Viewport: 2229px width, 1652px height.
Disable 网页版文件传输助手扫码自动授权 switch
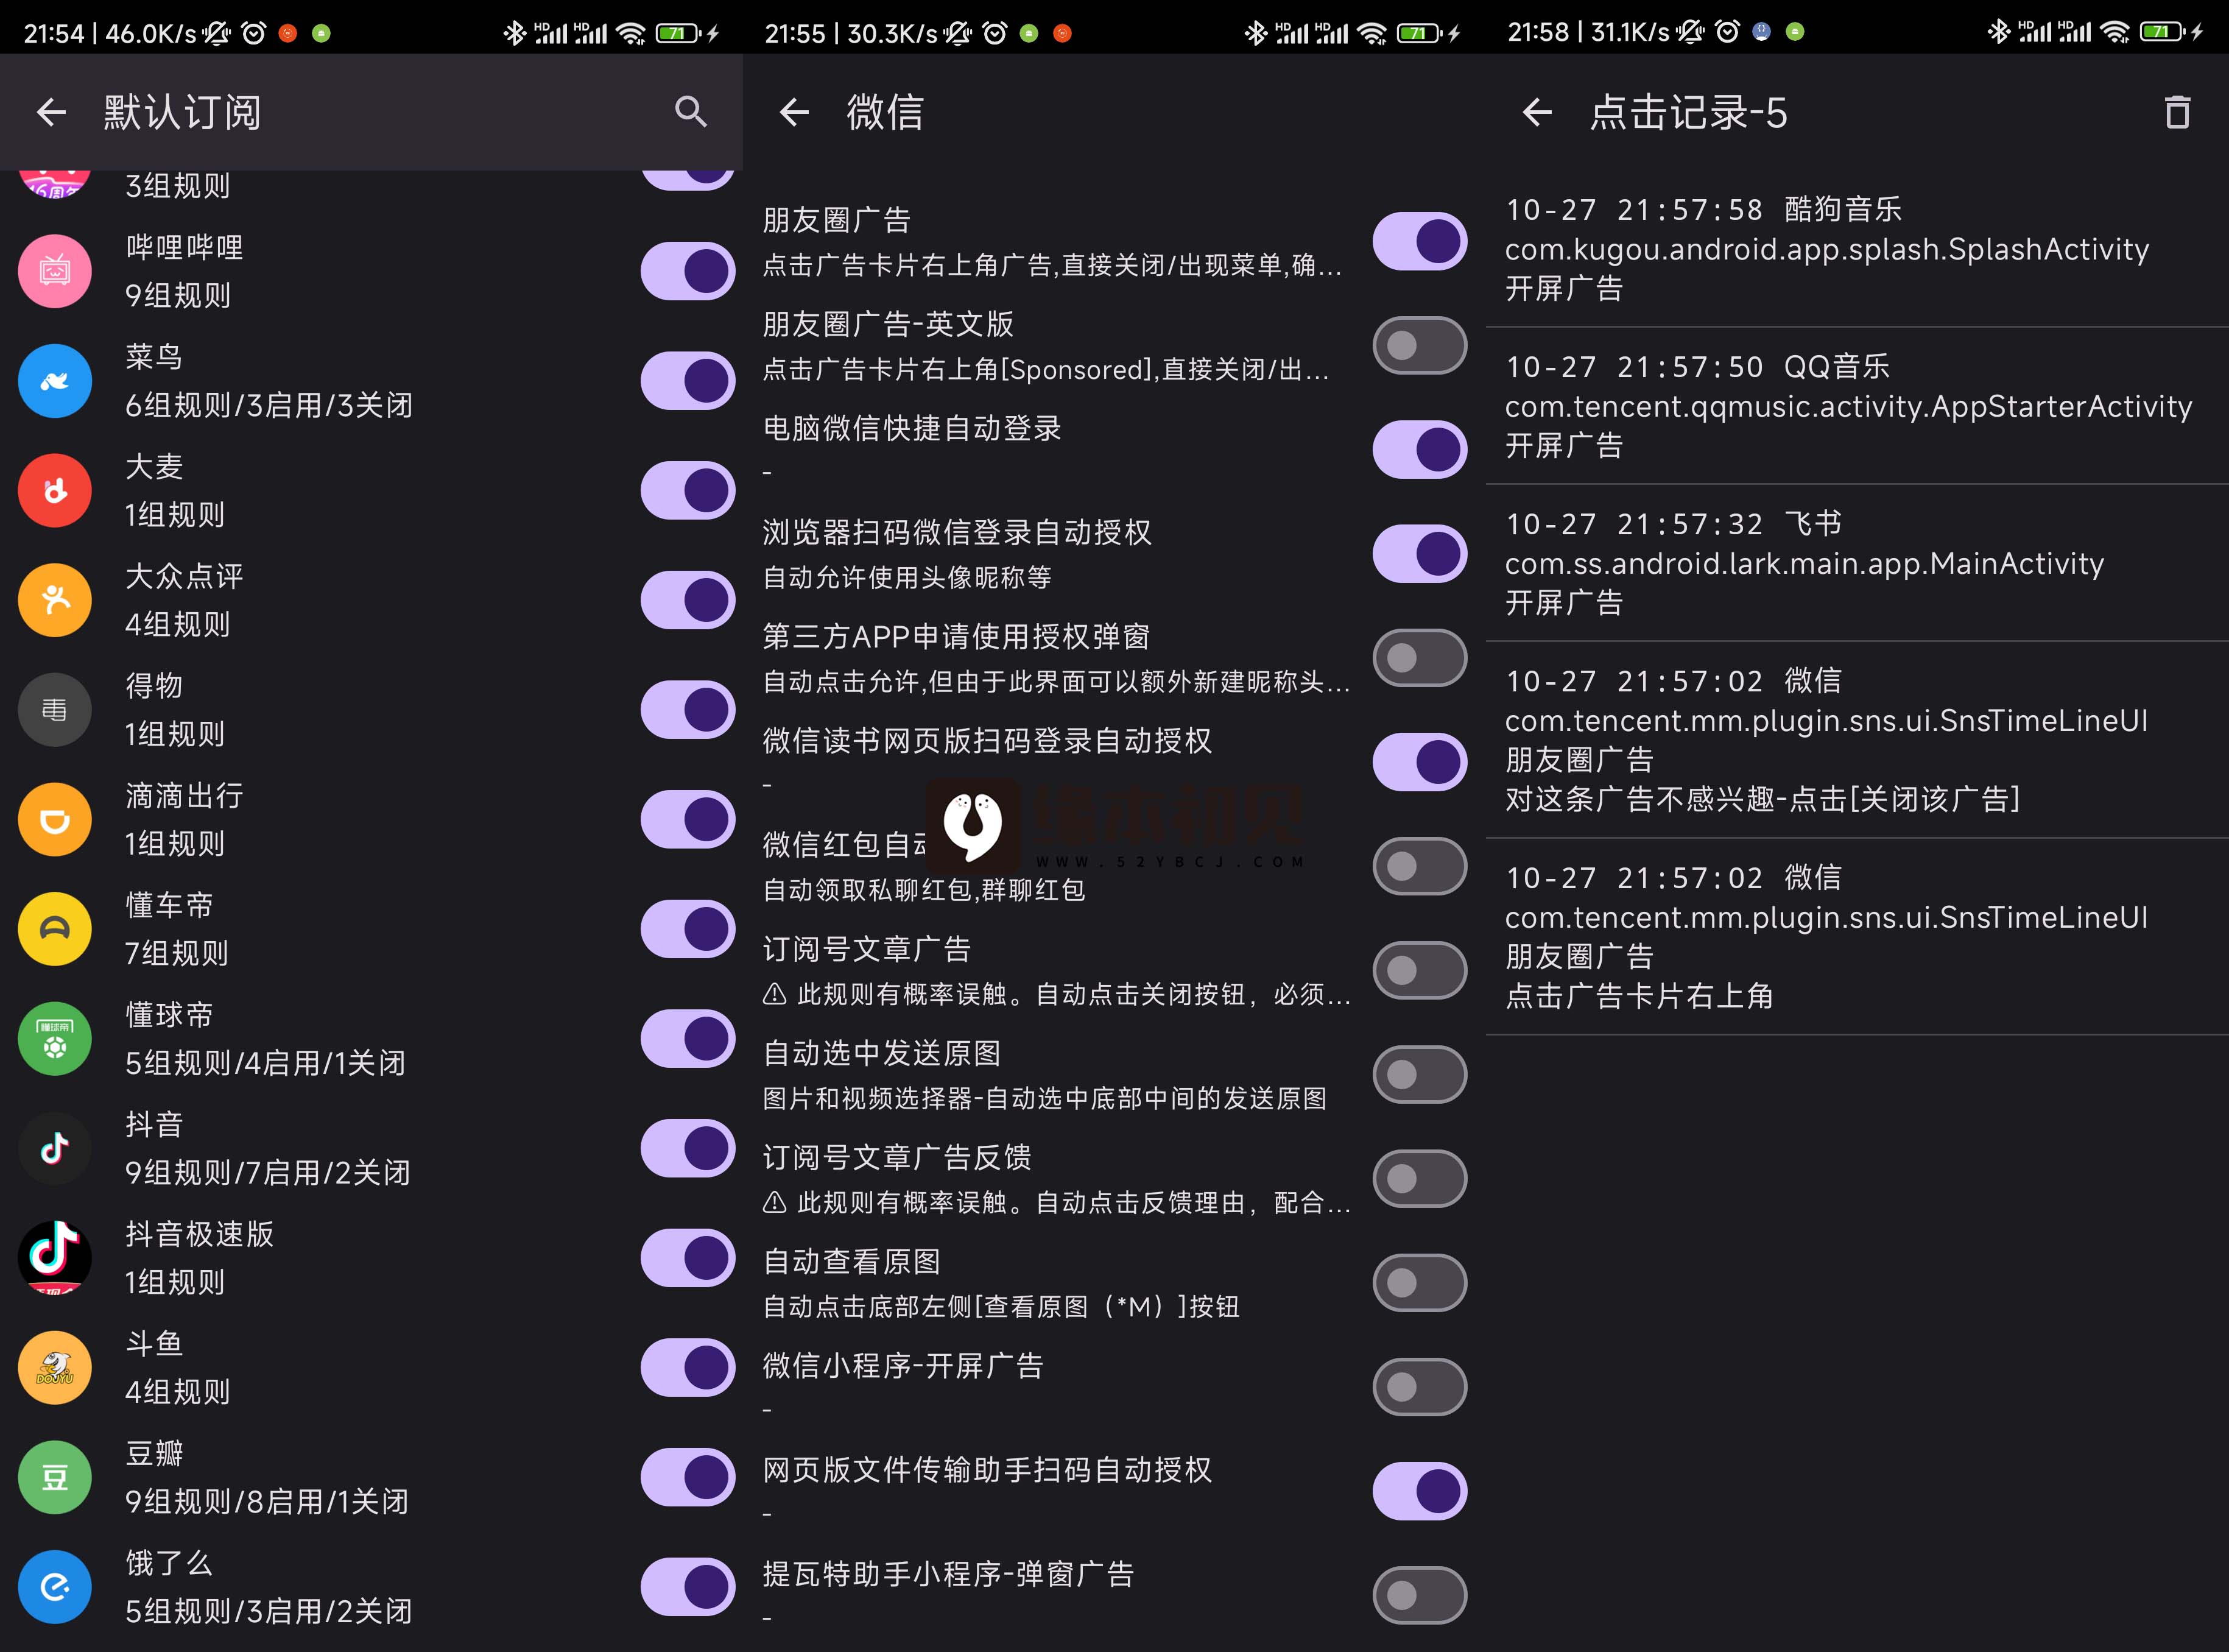[1420, 1491]
